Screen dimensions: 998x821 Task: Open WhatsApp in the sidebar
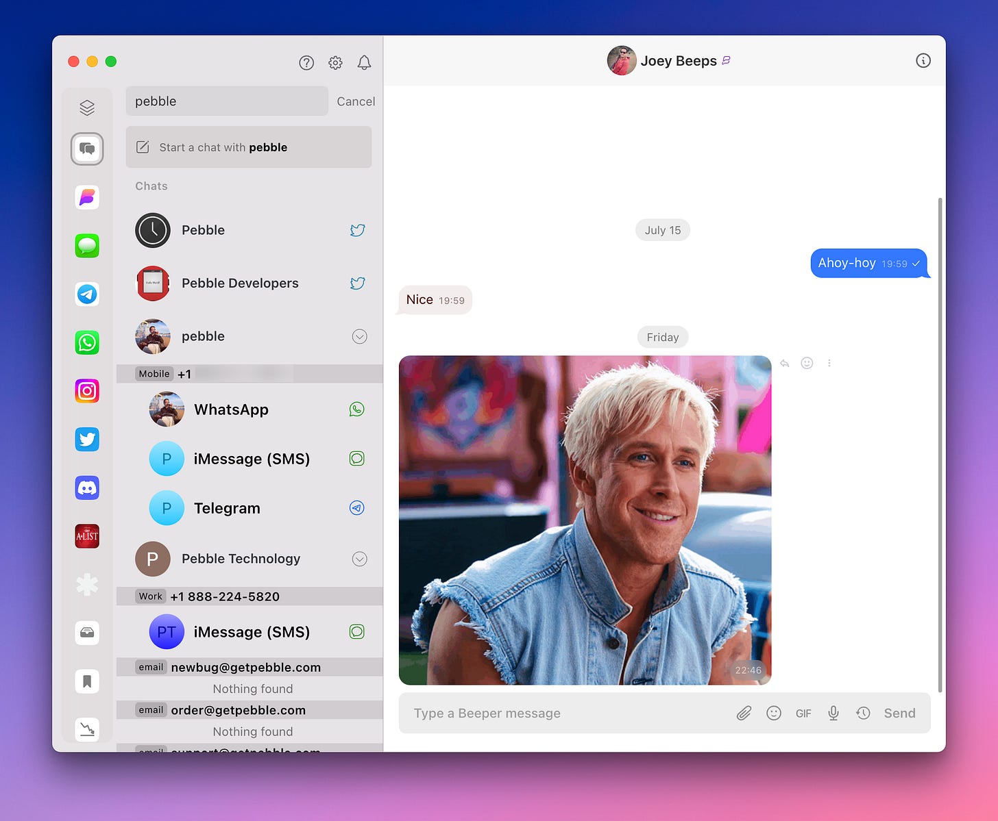pos(87,342)
